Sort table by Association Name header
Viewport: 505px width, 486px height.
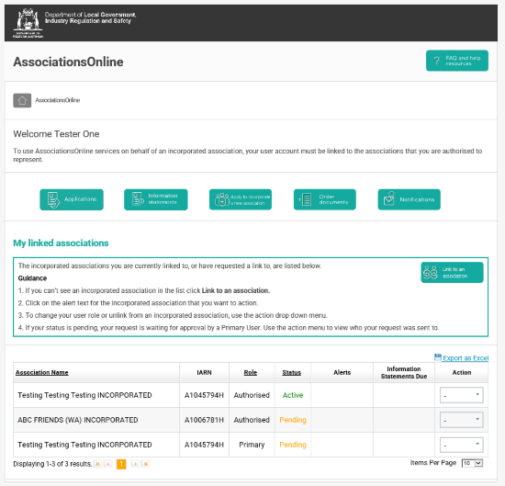(42, 373)
